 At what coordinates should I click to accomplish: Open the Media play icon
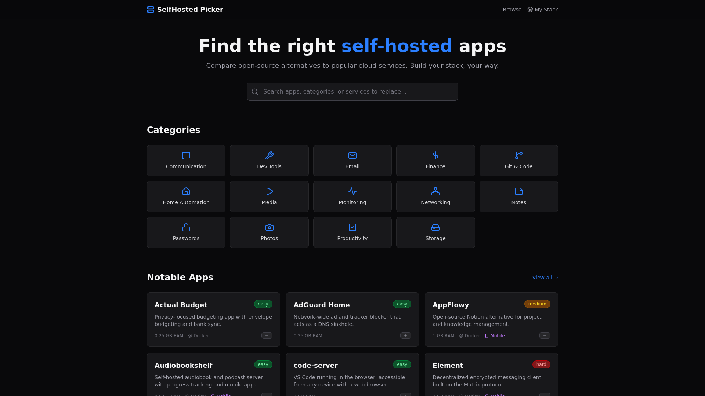point(269,191)
